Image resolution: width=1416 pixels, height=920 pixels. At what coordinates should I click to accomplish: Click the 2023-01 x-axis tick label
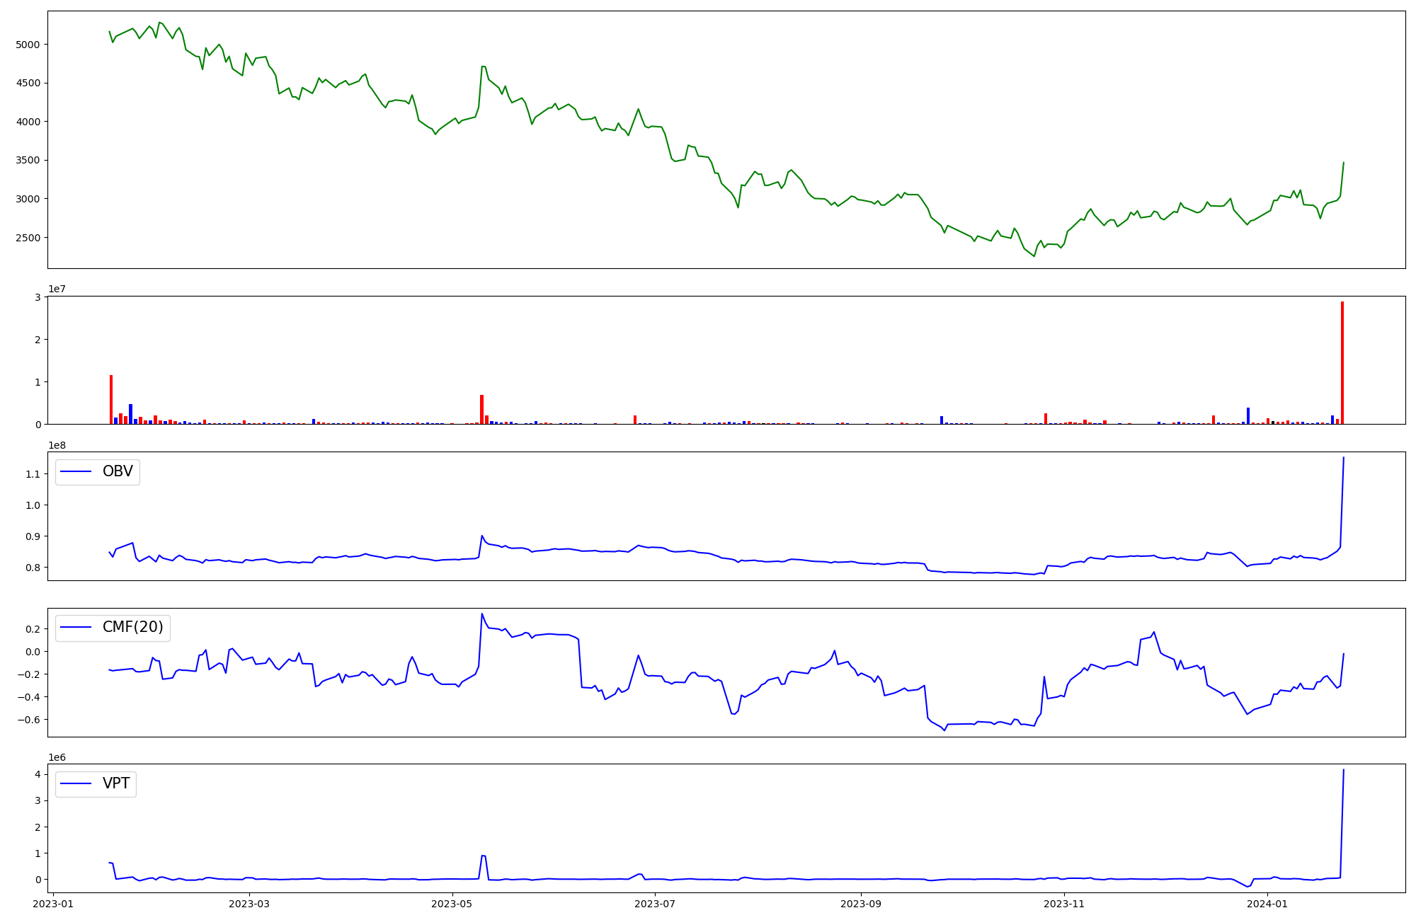(x=54, y=904)
